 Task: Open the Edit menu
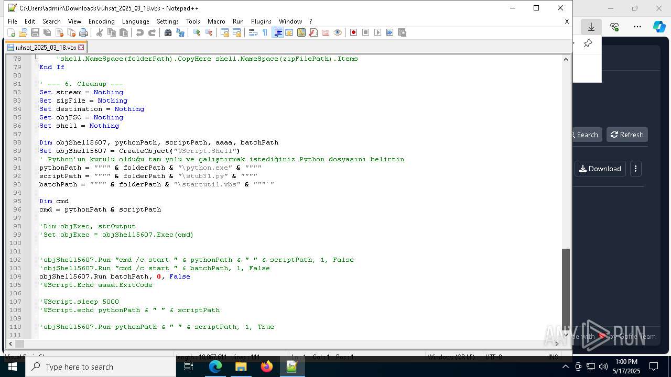[x=30, y=21]
